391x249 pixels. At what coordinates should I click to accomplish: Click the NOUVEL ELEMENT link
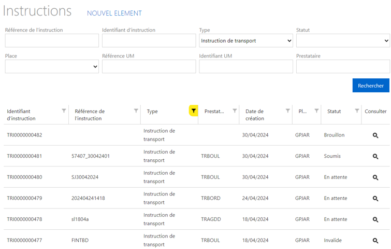pyautogui.click(x=114, y=13)
